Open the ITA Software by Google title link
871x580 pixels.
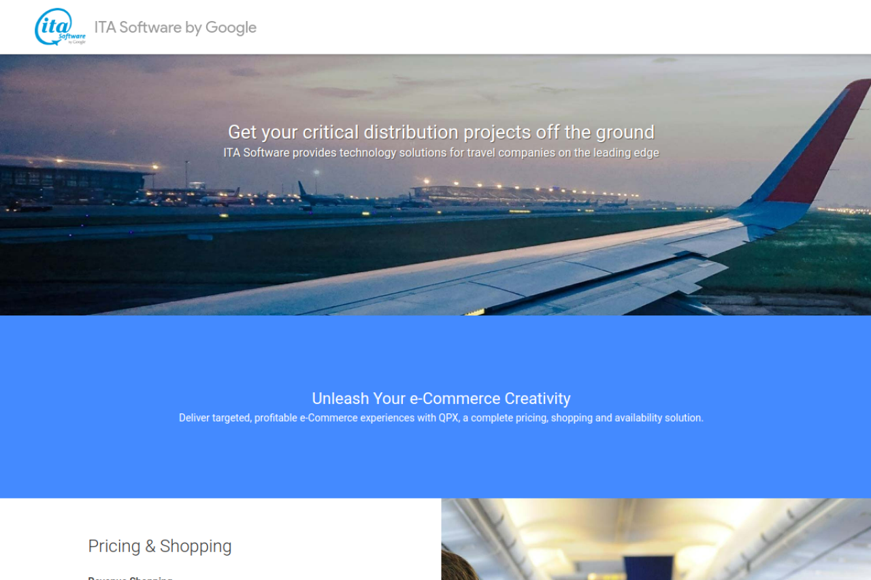click(x=175, y=27)
